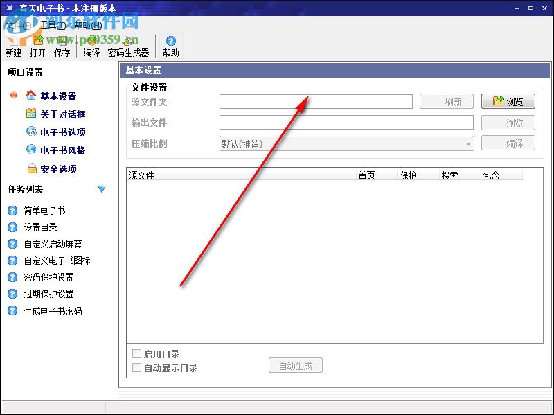Toggle the 自动显示目录 checkbox
The height and width of the screenshot is (415, 554).
tap(136, 368)
